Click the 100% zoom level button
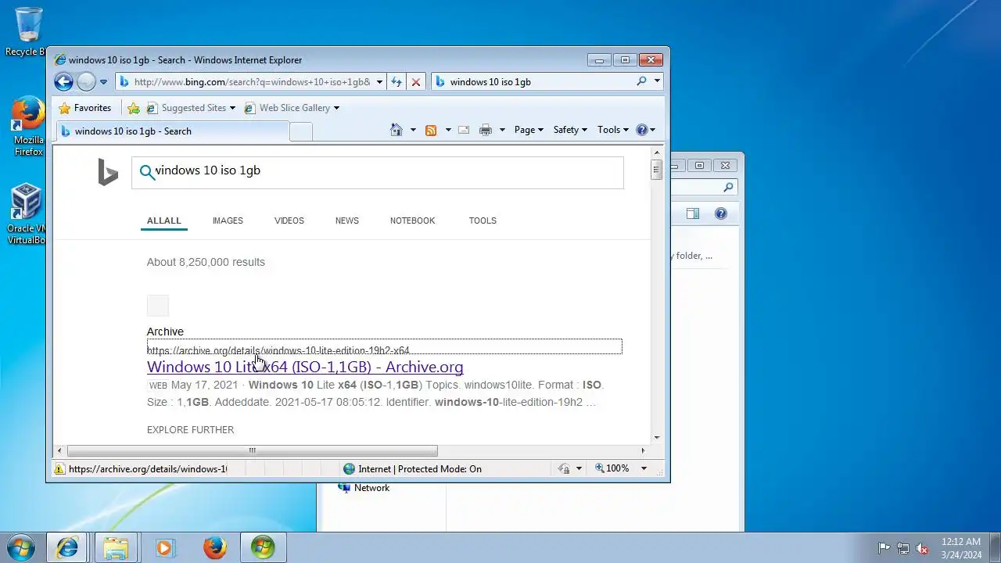Screen dimensions: 1001x563 [612, 468]
